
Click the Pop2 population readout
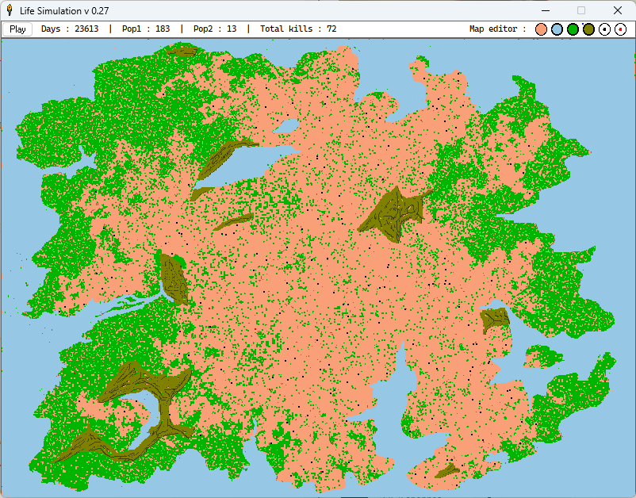click(x=215, y=29)
